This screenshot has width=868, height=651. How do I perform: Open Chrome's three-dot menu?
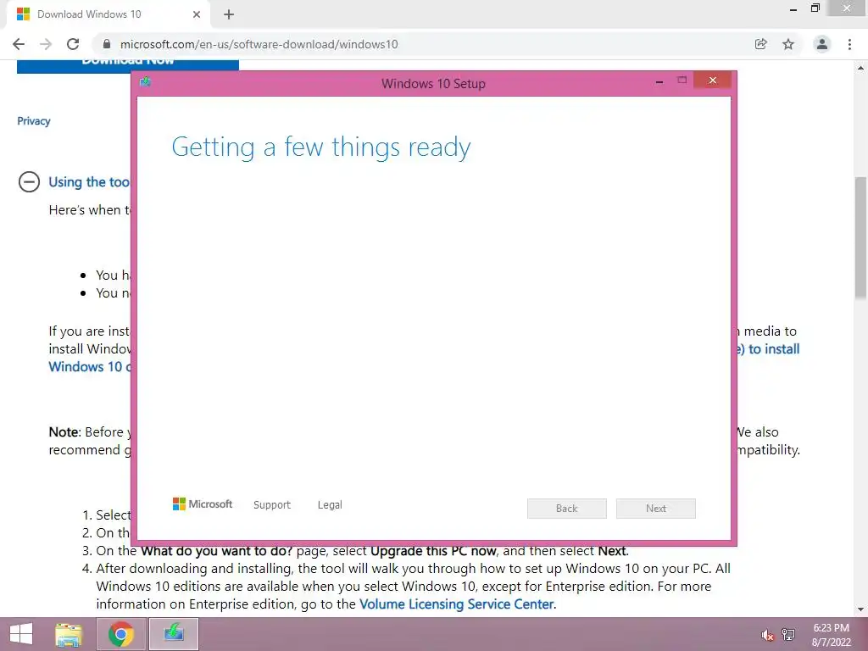click(x=849, y=44)
